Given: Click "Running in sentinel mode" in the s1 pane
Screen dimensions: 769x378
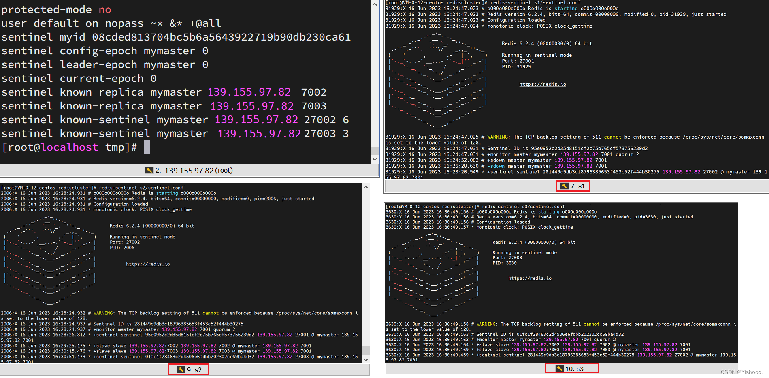Looking at the screenshot, I should coord(537,55).
